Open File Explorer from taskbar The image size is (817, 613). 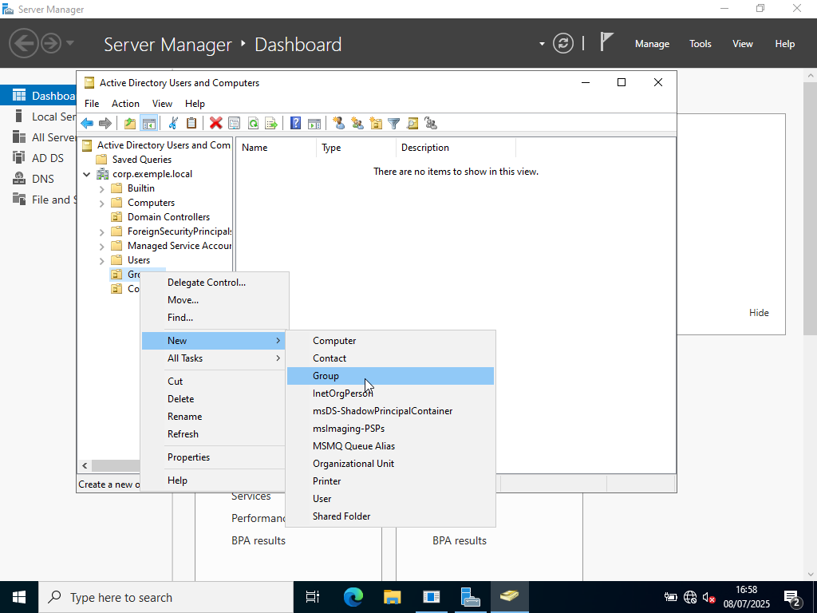pos(392,597)
